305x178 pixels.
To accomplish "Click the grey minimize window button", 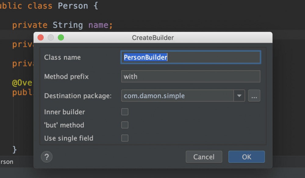I will [x=51, y=38].
